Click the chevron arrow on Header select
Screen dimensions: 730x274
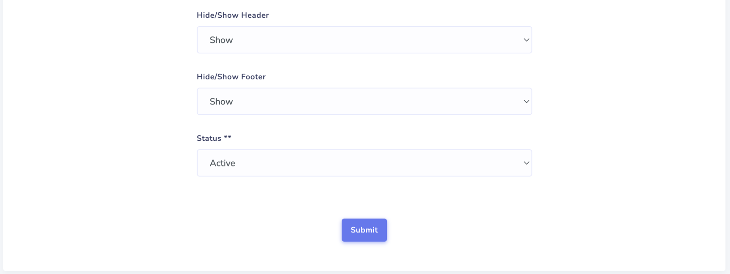[526, 40]
